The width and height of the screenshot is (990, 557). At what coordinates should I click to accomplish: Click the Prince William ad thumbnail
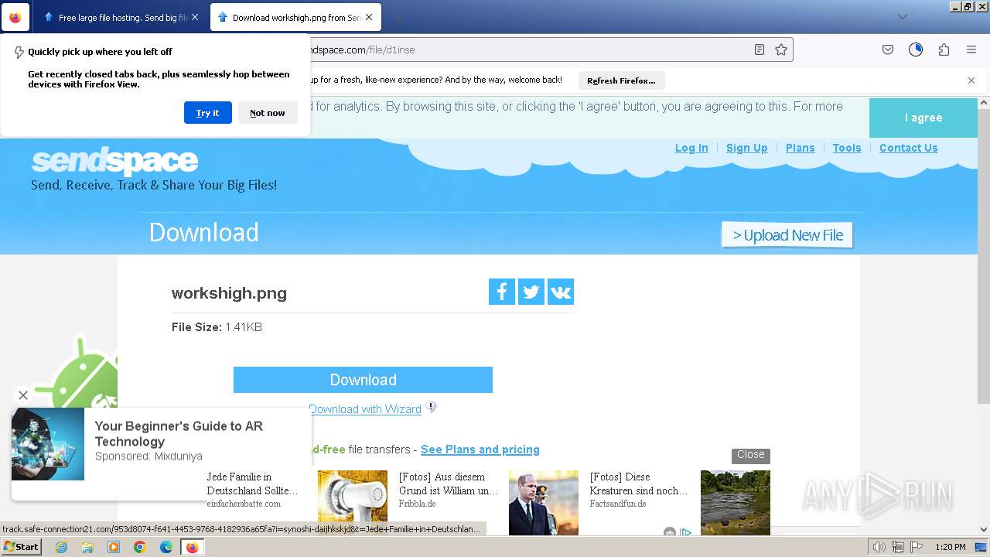[x=544, y=503]
